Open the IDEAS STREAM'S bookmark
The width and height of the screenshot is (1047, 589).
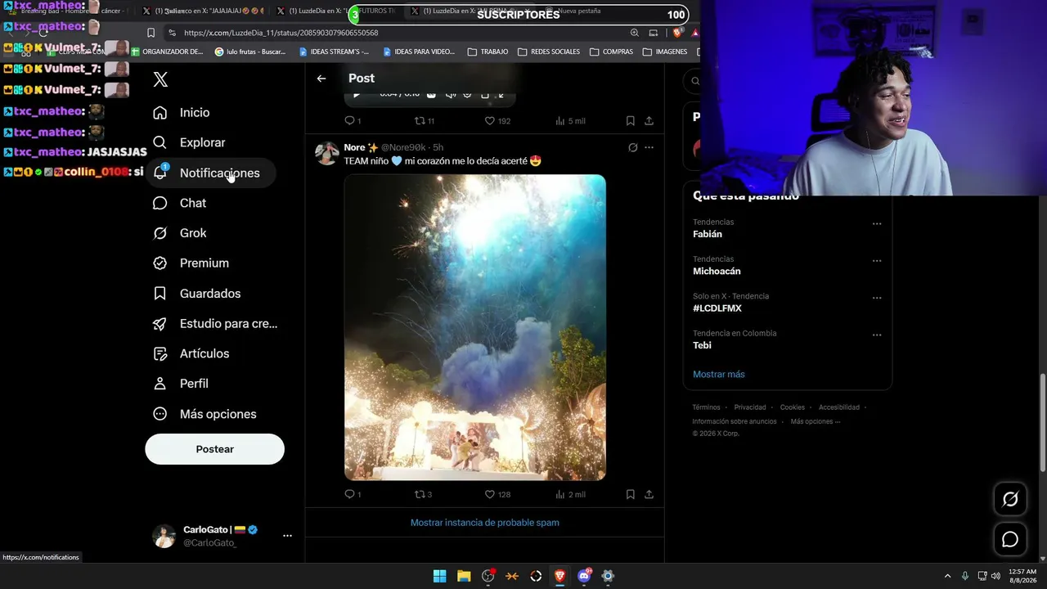pyautogui.click(x=335, y=52)
